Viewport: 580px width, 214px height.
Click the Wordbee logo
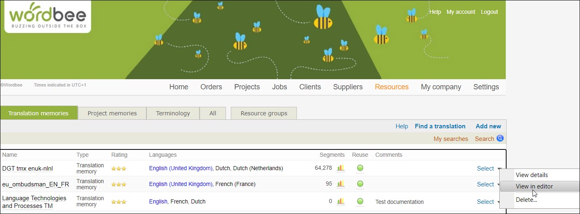tap(47, 17)
